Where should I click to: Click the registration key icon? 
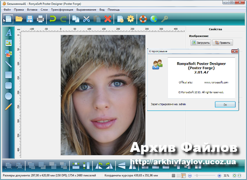coord(165,19)
